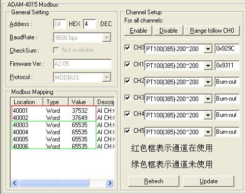Click the Value column header
The height and width of the screenshot is (194, 245).
81,102
